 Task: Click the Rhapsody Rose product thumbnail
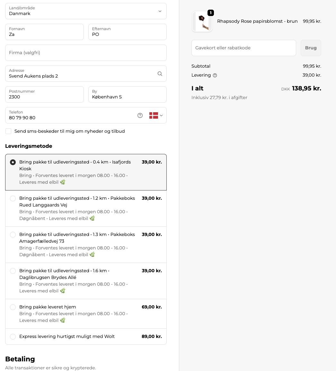[x=202, y=21]
